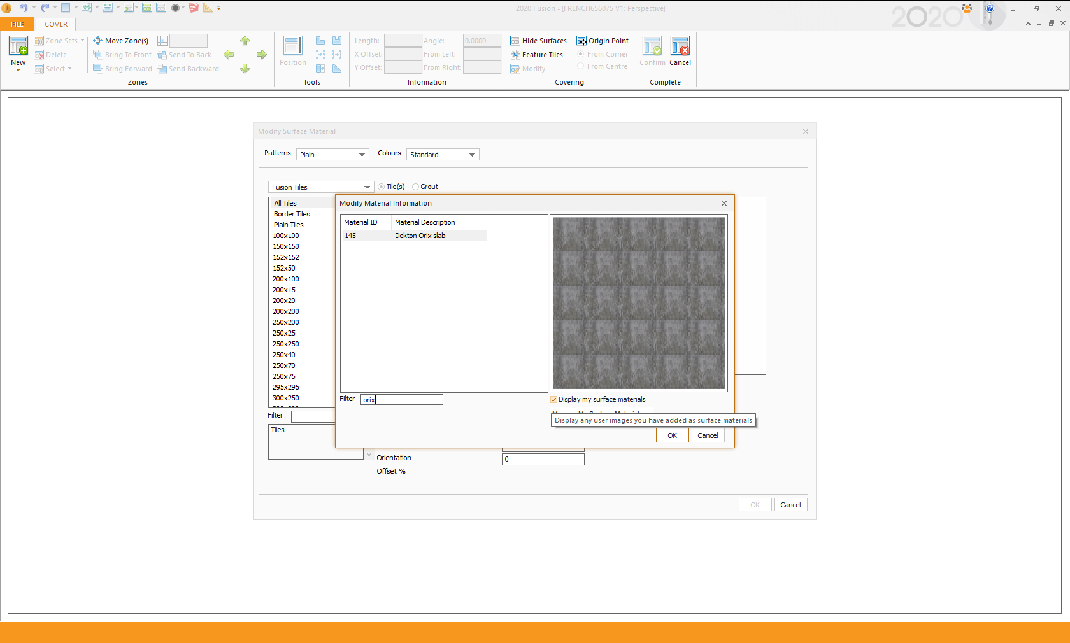Open the Patterns dropdown

click(332, 155)
